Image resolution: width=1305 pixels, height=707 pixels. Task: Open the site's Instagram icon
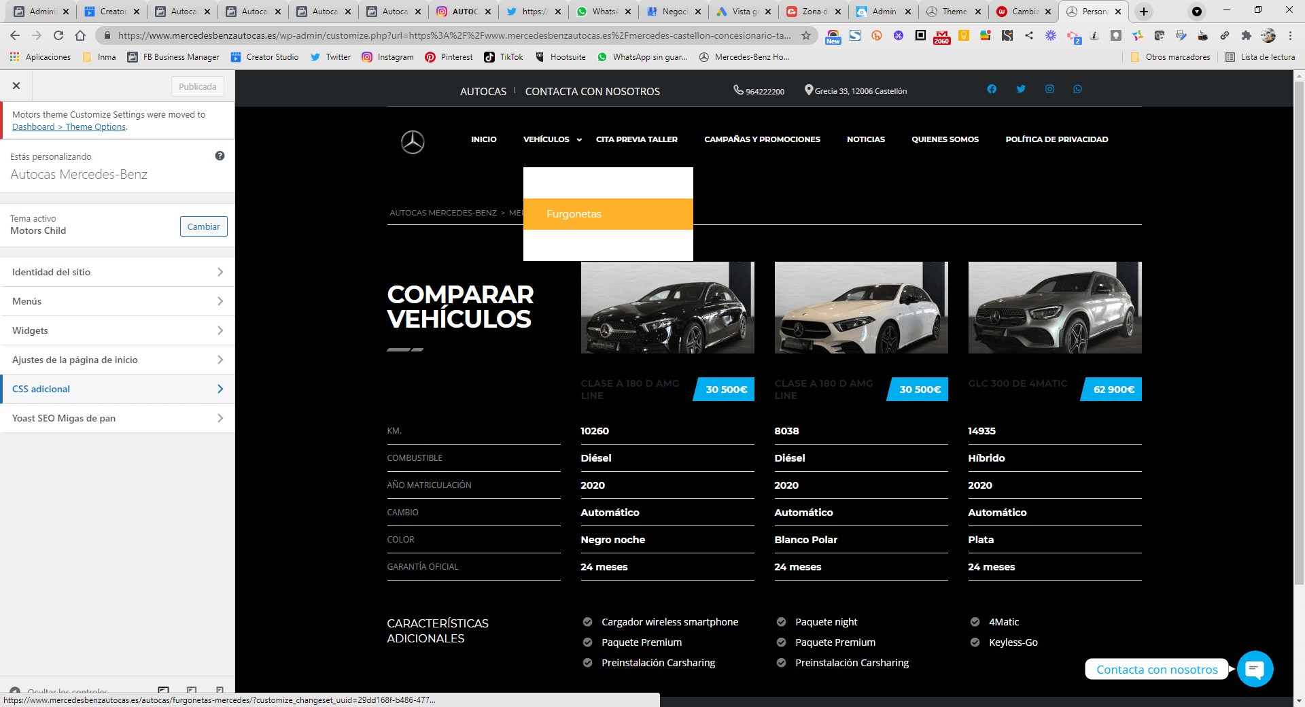pyautogui.click(x=1049, y=89)
